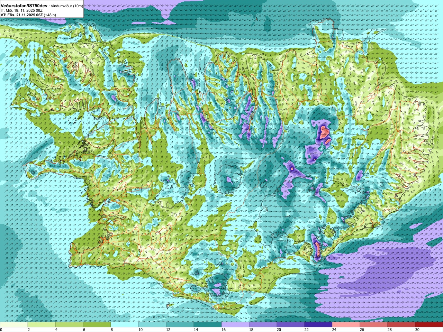Click the legend scale label '24'
Image resolution: width=443 pixels, height=332 pixels.
[x=334, y=330]
